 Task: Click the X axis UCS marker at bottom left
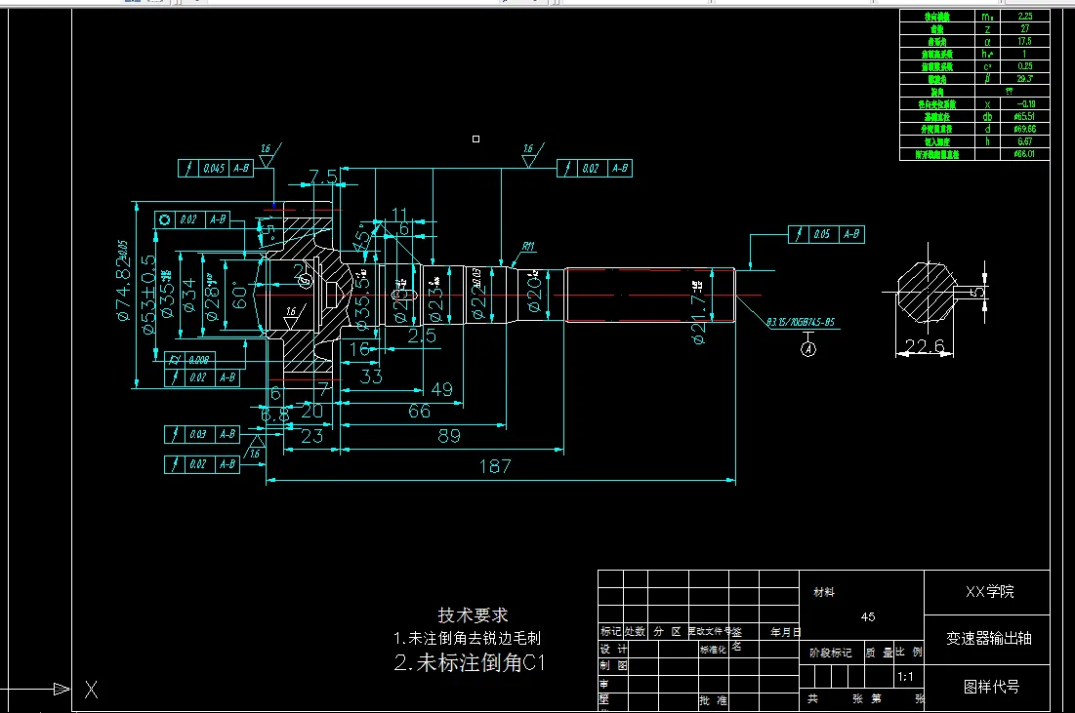pos(91,690)
